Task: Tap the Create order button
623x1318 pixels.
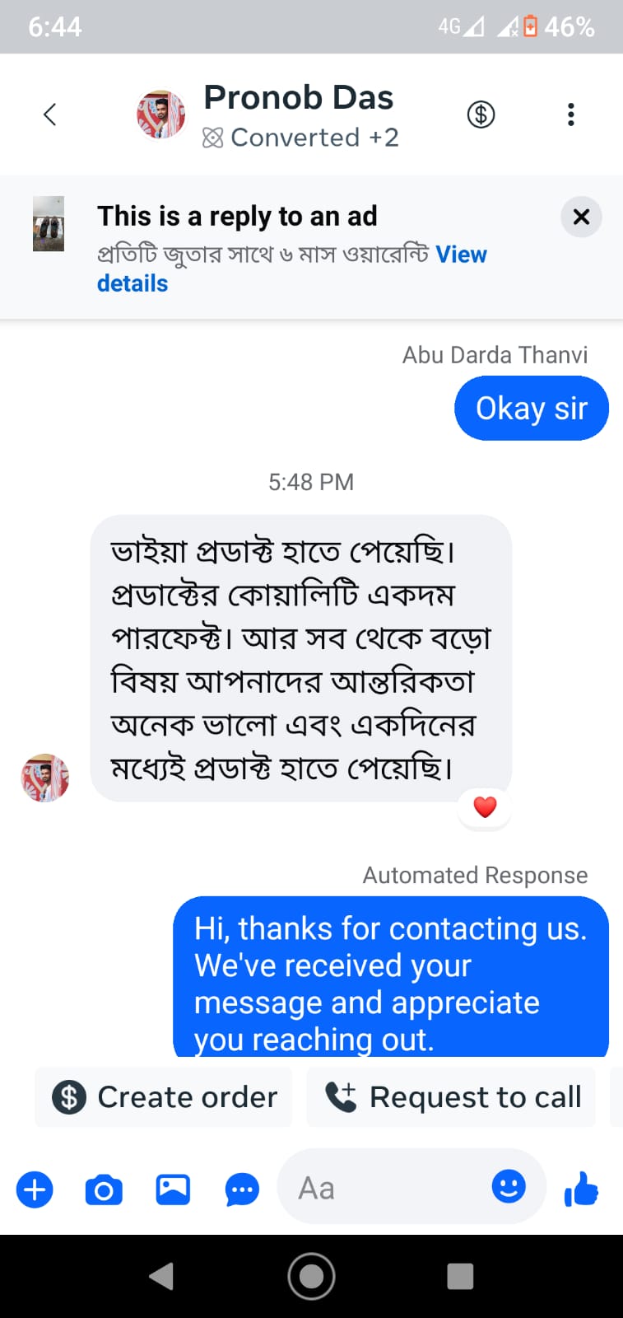Action: 165,1097
